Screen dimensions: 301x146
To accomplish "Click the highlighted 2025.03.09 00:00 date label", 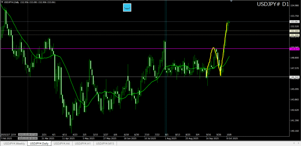I will tap(27, 138).
